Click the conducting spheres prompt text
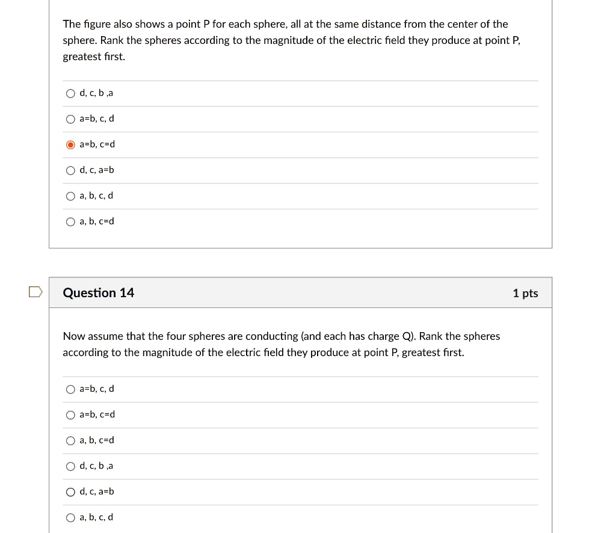The width and height of the screenshot is (616, 533). [265, 344]
